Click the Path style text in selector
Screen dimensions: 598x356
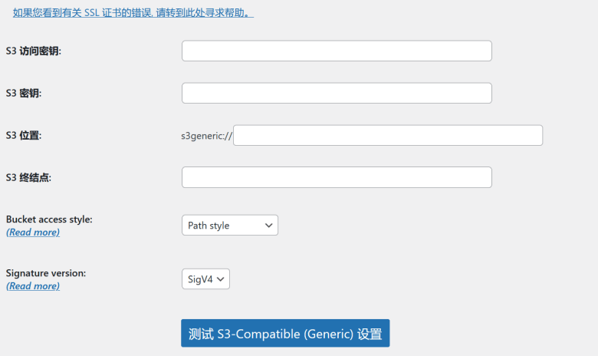point(209,226)
